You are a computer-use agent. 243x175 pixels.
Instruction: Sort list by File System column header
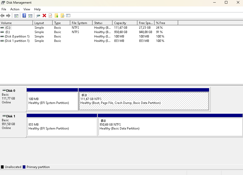(x=81, y=23)
